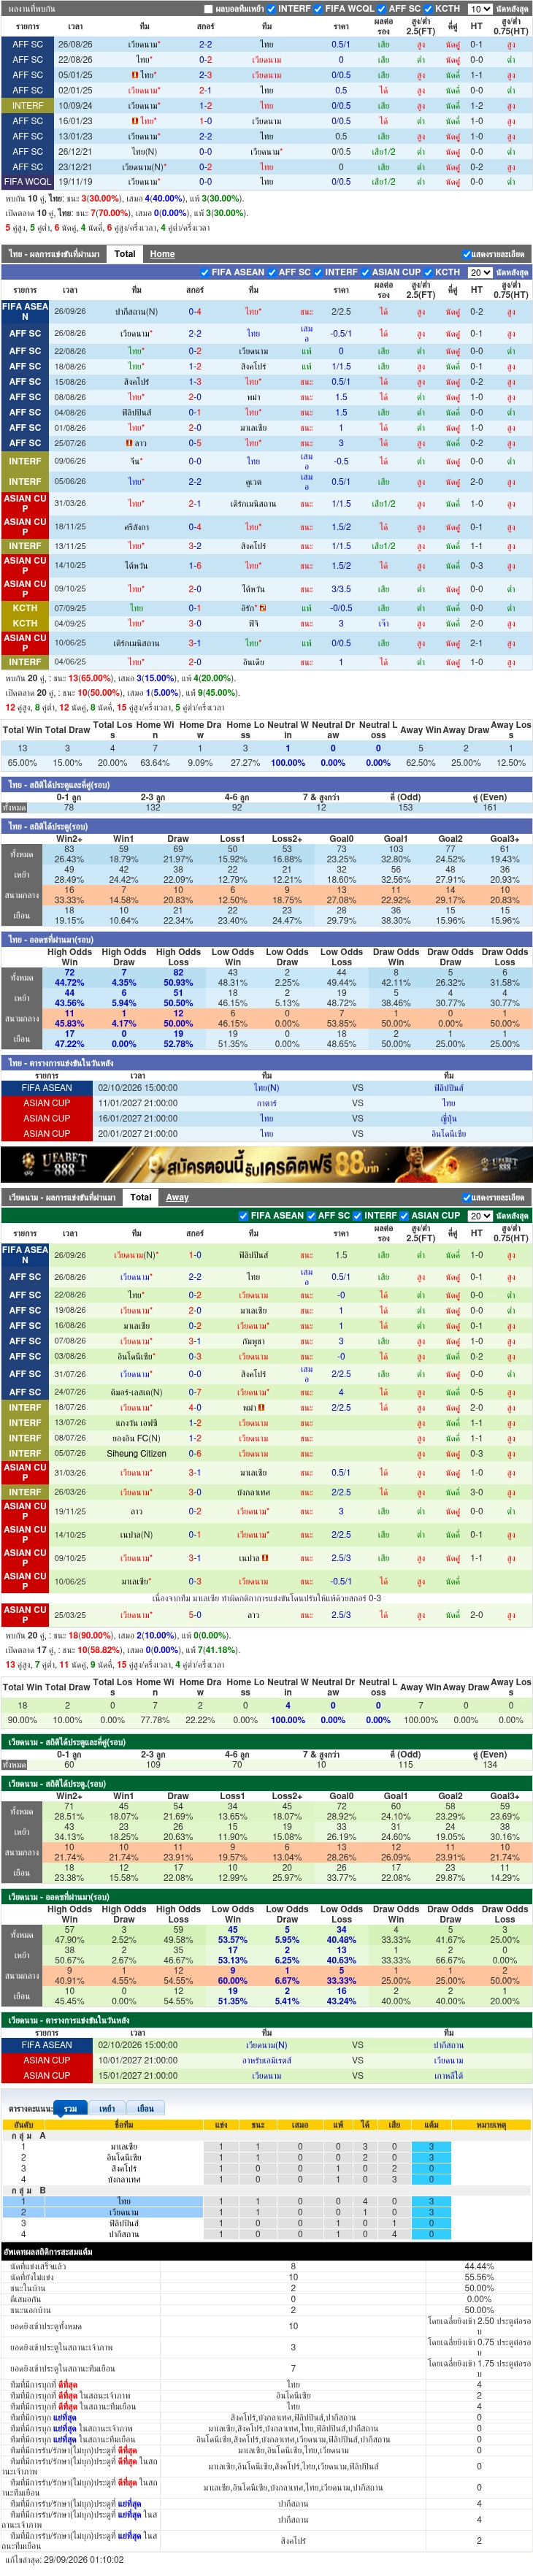Select the Total tab in the ไทย results section
This screenshot has width=533, height=2576.
point(125,254)
